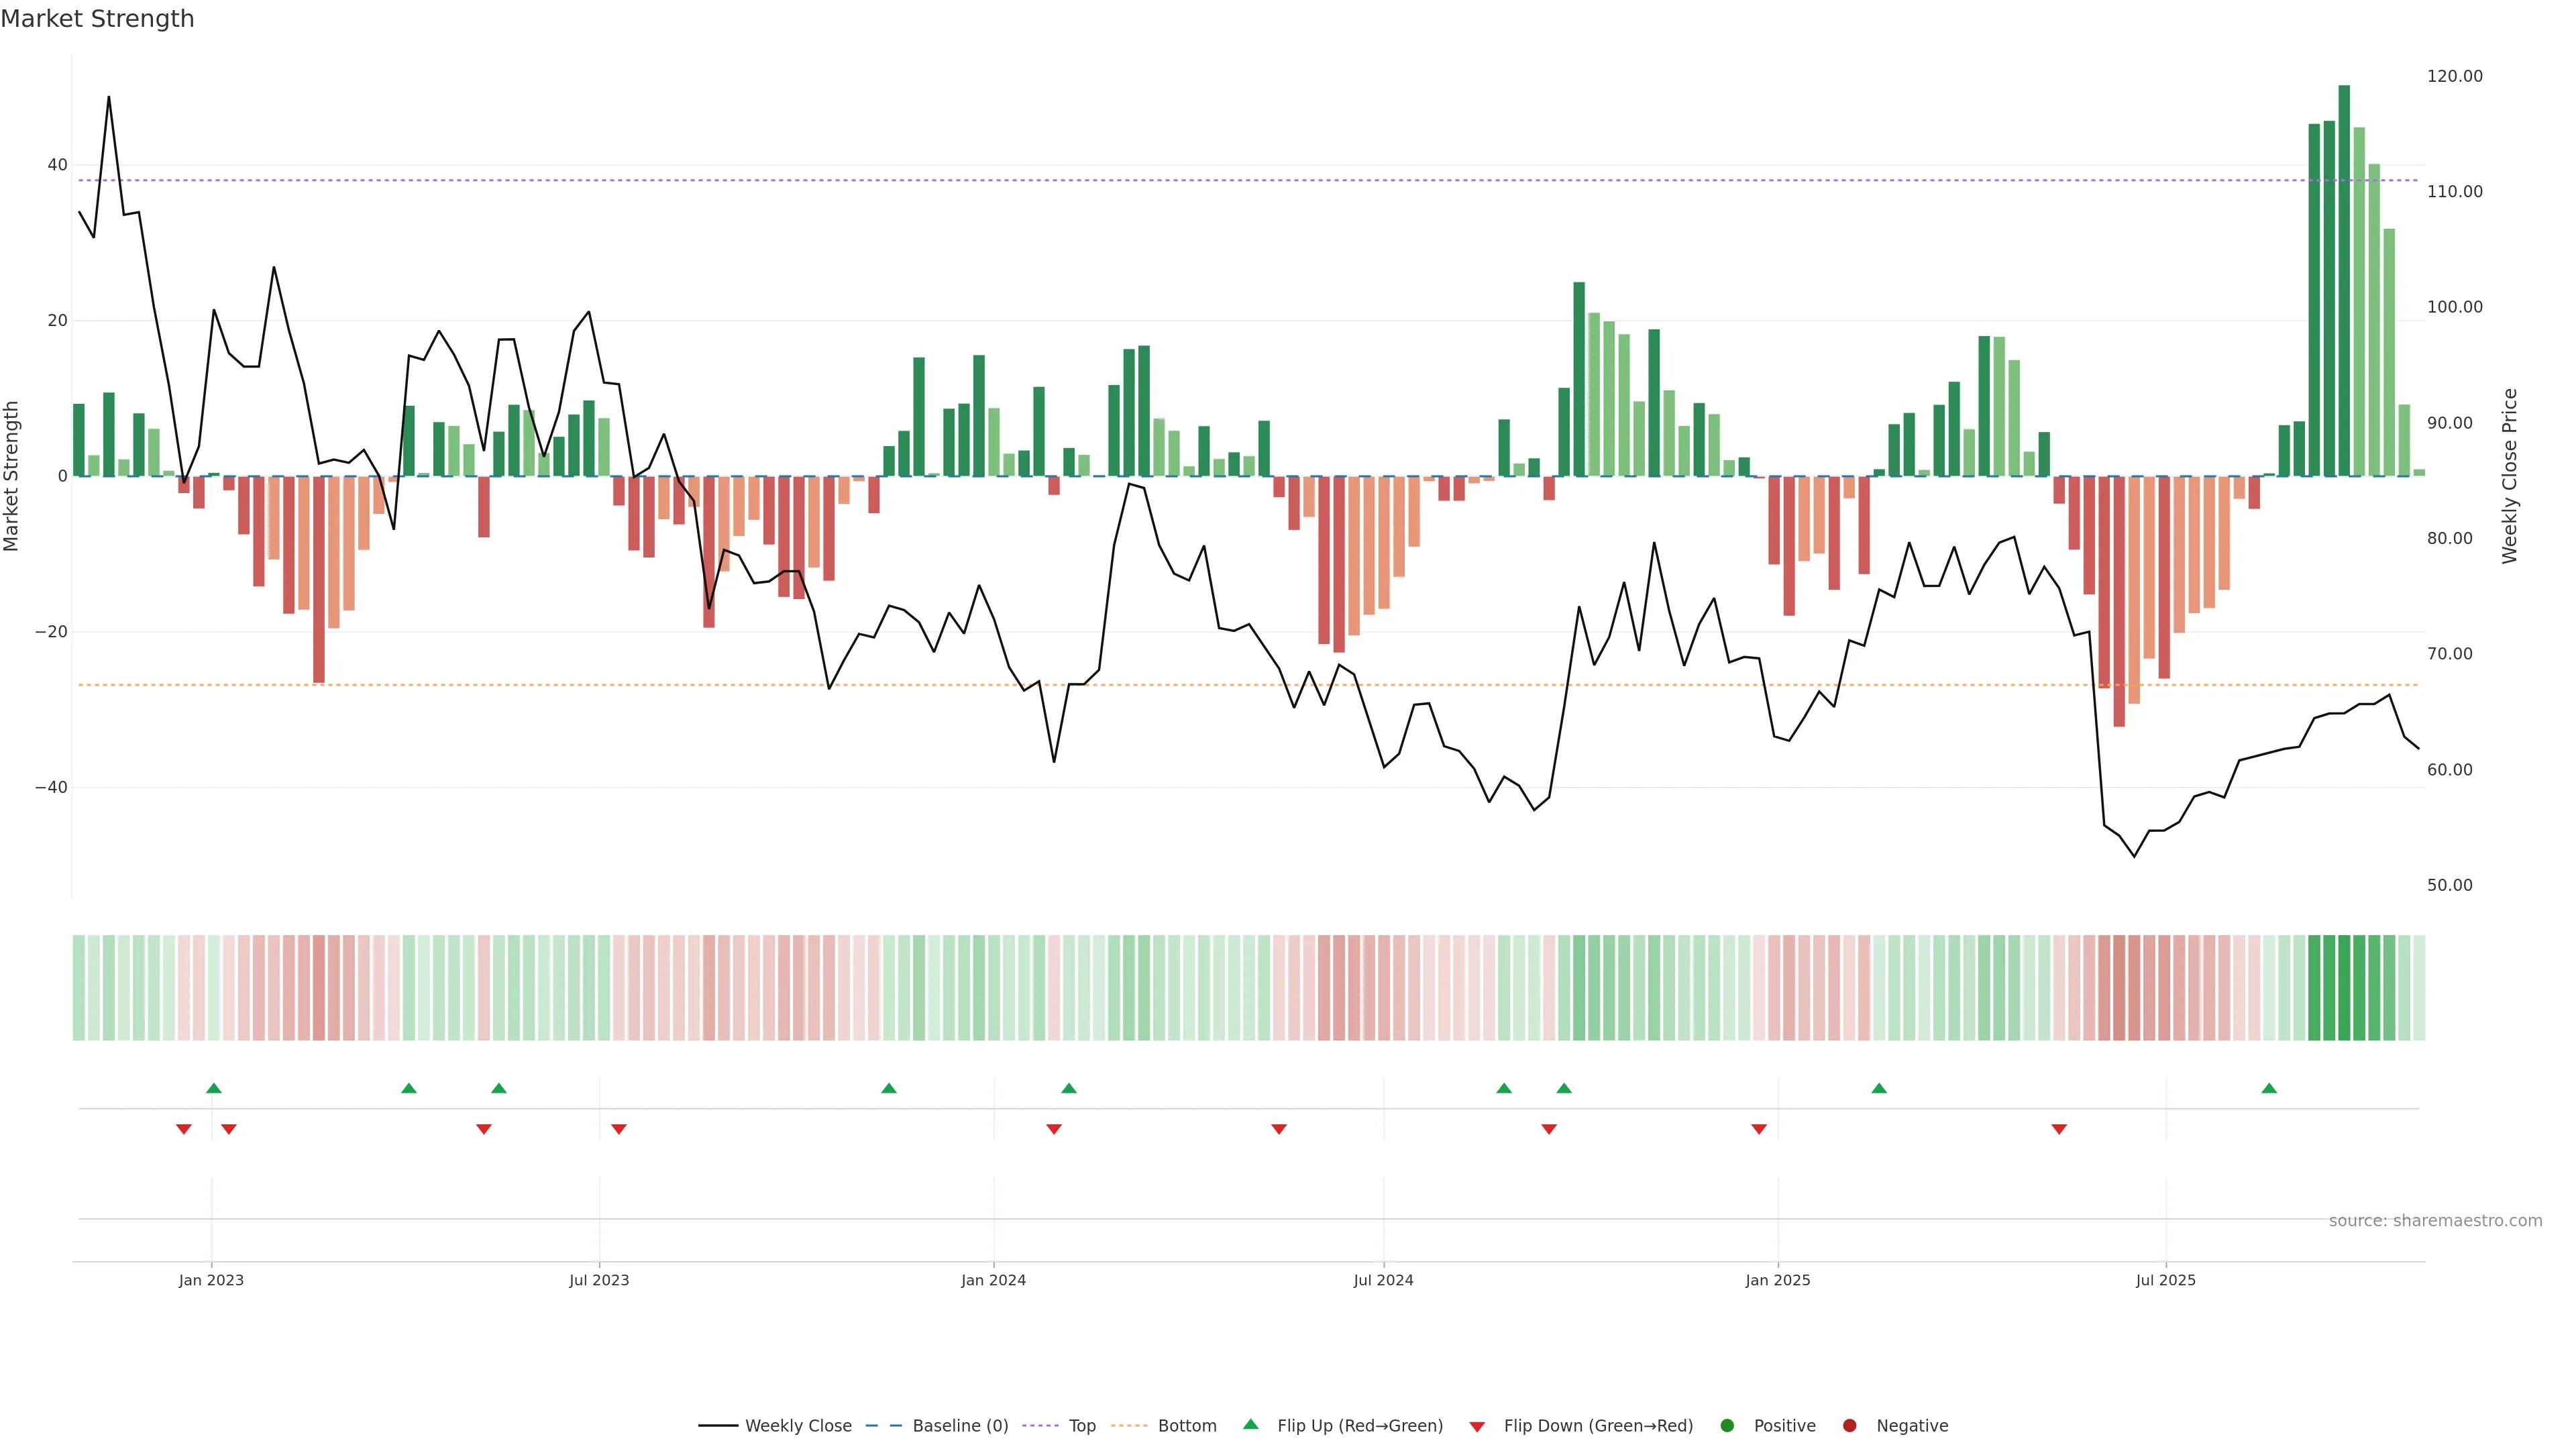Click the Positive green legend dot
The width and height of the screenshot is (2576, 1449).
1727,1426
